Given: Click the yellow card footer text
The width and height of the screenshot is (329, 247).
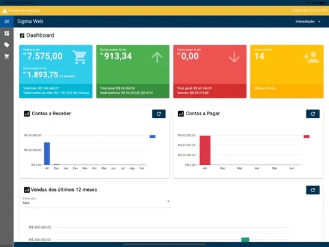Looking at the screenshot, I should (265, 88).
